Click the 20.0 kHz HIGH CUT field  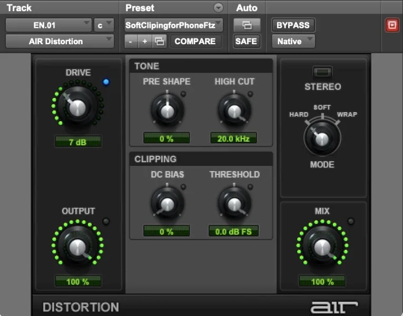pos(233,139)
